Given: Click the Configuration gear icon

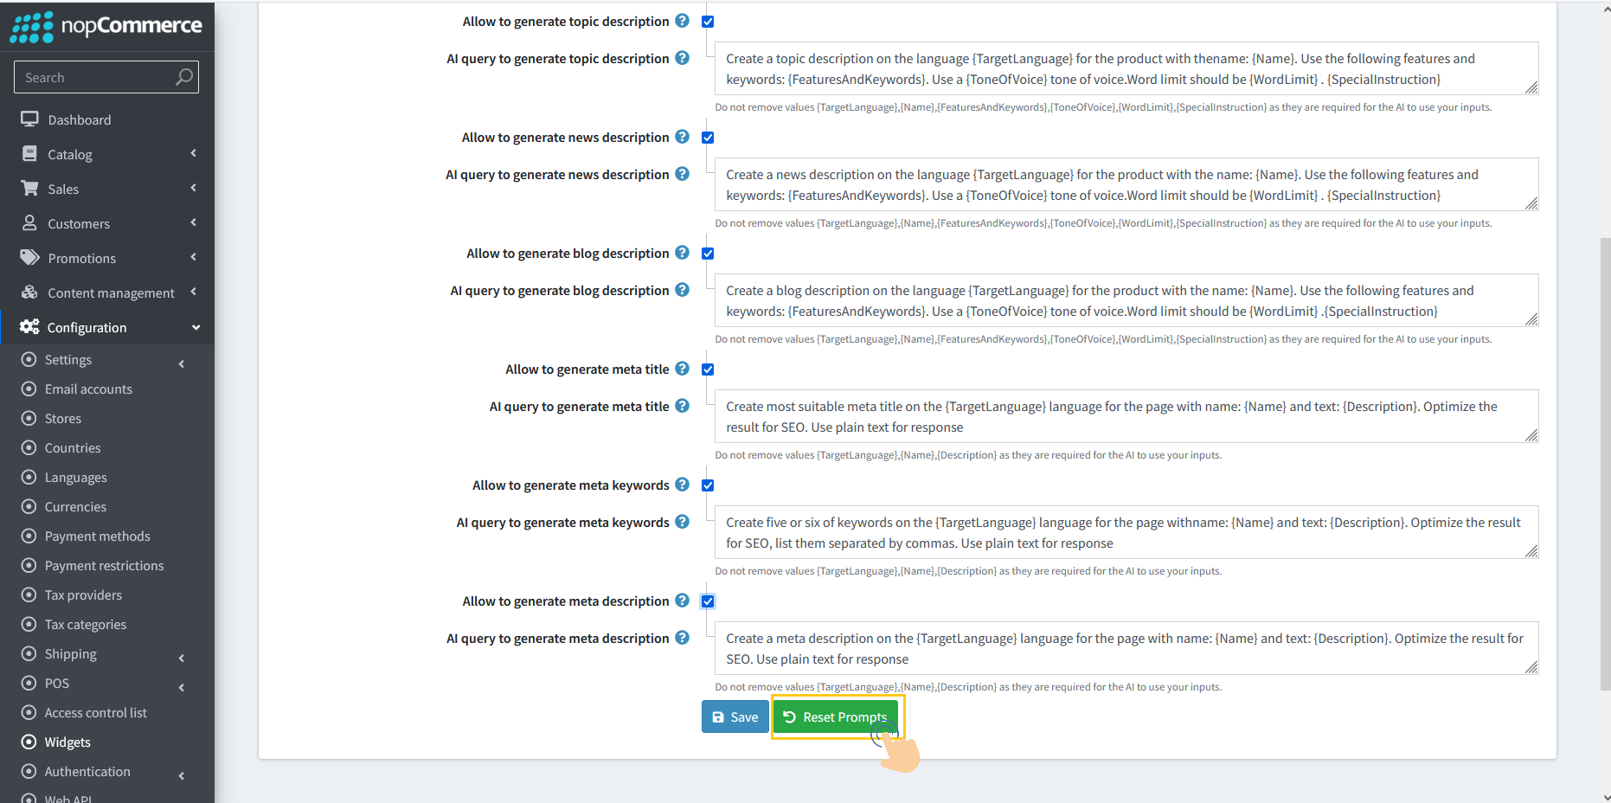Looking at the screenshot, I should [29, 326].
